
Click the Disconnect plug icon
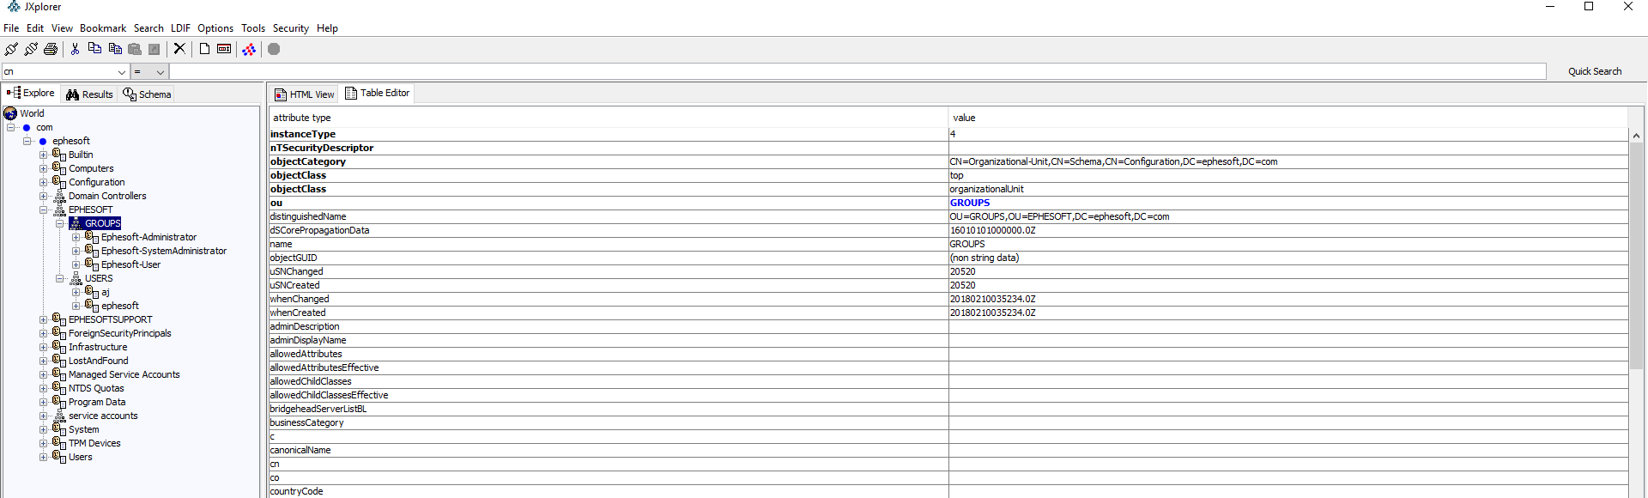[31, 49]
